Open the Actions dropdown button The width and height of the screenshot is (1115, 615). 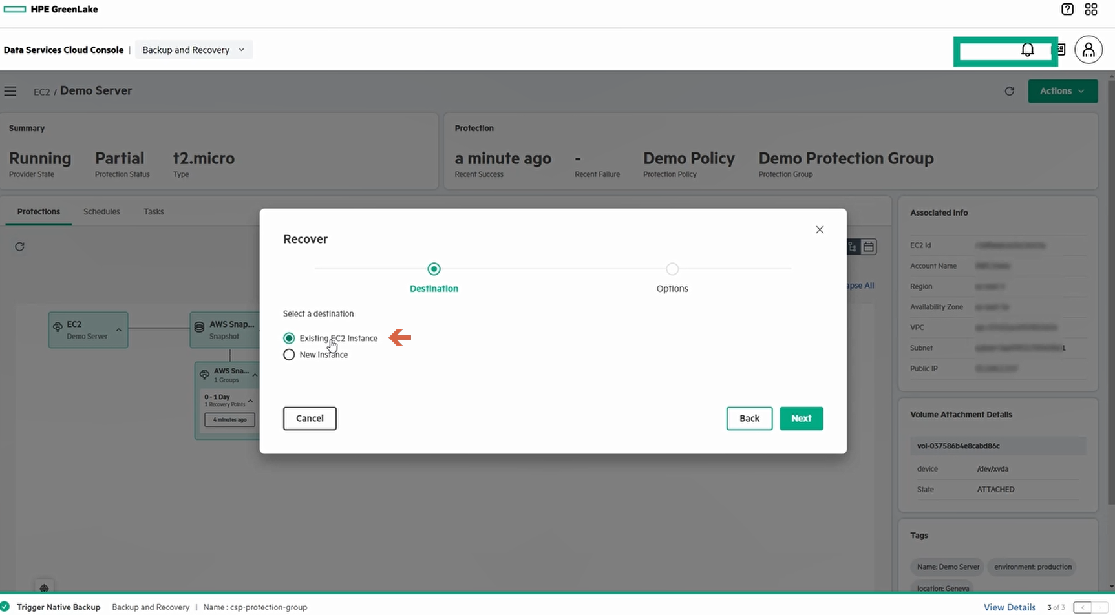(x=1063, y=91)
